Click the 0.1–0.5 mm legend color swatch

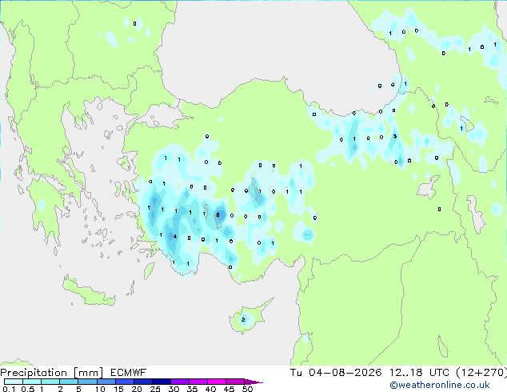coord(14,382)
